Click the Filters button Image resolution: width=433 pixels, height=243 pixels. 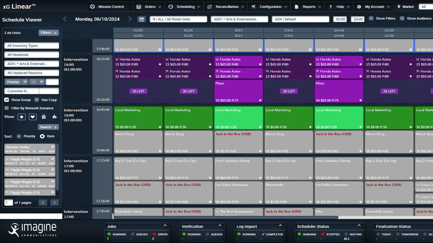[48, 33]
